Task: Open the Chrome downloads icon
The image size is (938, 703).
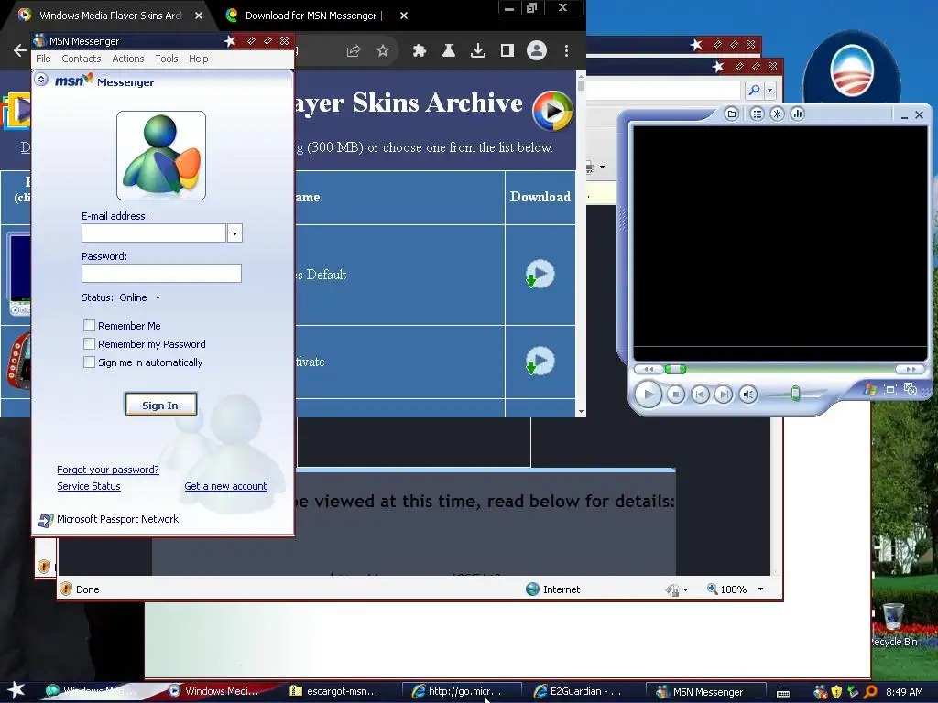Action: [478, 51]
